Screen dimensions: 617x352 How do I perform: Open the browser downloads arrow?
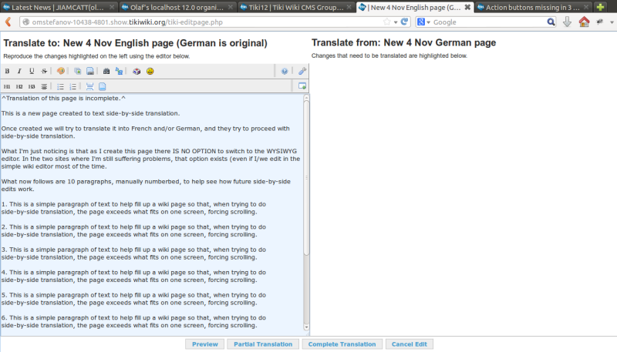pyautogui.click(x=567, y=22)
